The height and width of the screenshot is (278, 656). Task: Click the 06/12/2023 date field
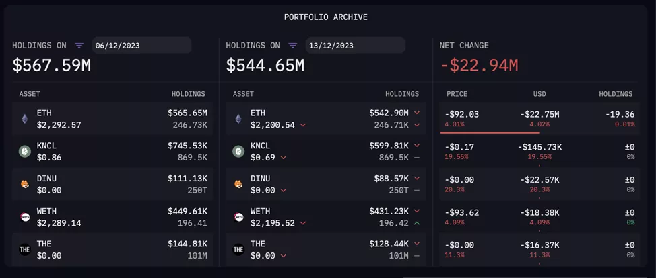pos(141,46)
